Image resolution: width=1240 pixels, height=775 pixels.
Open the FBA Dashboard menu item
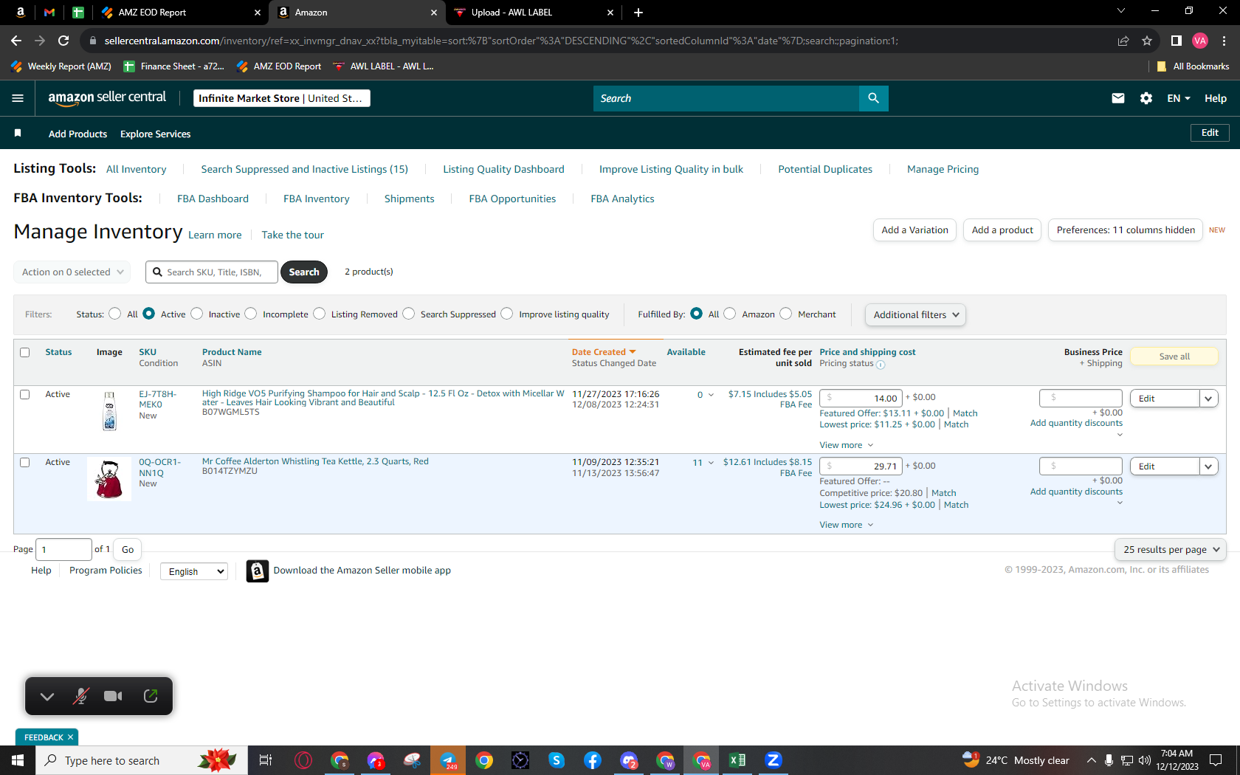tap(213, 199)
